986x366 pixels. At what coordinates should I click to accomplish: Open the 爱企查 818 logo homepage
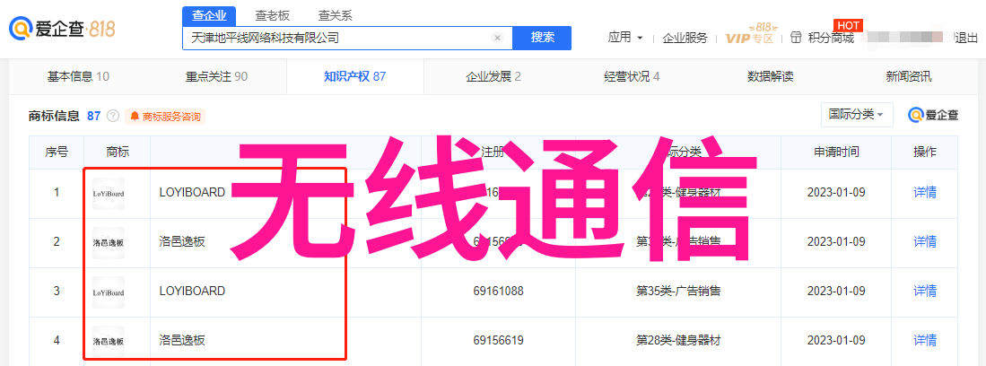pos(62,29)
